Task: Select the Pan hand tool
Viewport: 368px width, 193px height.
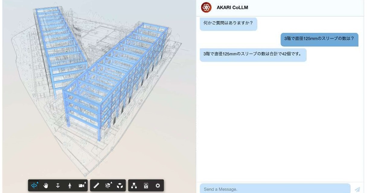Action: (x=46, y=185)
